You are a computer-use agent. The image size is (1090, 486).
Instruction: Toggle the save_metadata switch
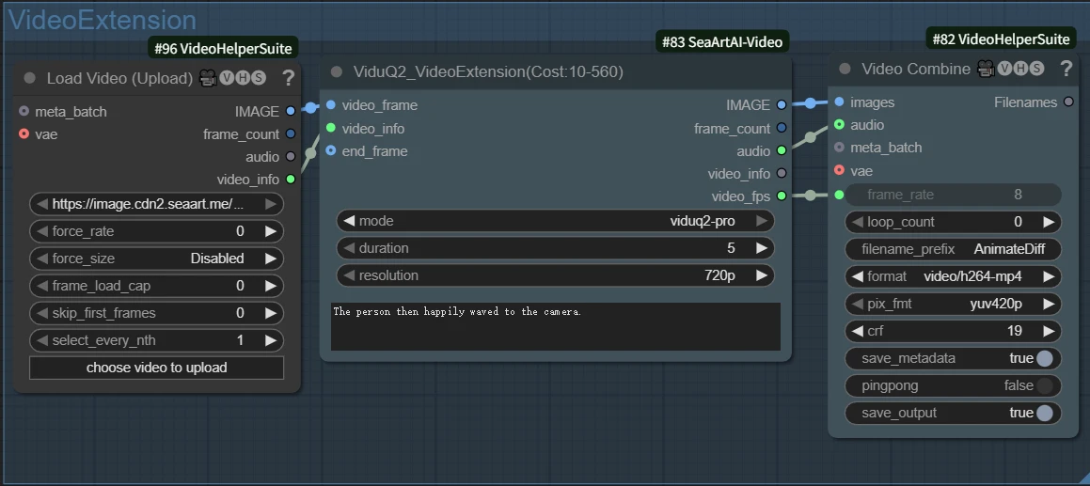click(x=1043, y=358)
